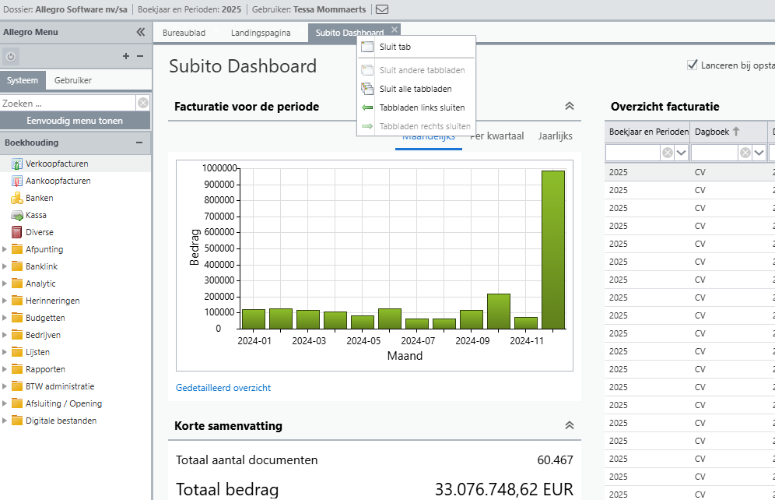The height and width of the screenshot is (500, 775).
Task: Expand the Banklink tree node arrow
Action: (x=5, y=266)
